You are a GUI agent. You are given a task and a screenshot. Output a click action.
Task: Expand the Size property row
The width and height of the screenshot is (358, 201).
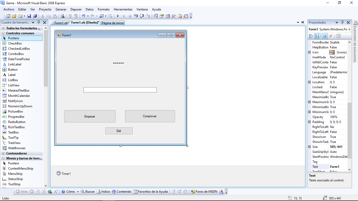pyautogui.click(x=310, y=147)
